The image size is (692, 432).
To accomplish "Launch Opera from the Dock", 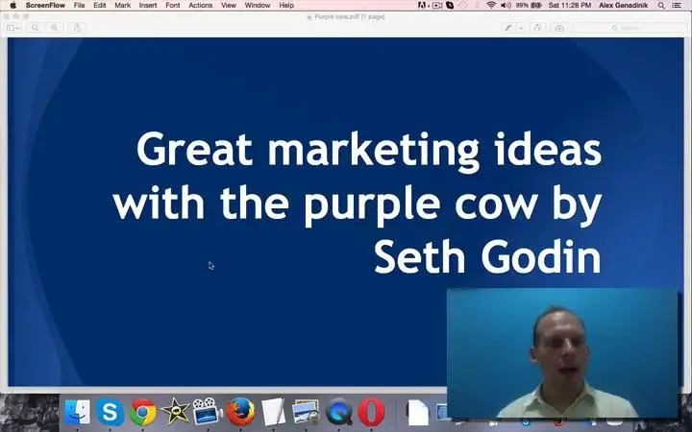I will [371, 413].
